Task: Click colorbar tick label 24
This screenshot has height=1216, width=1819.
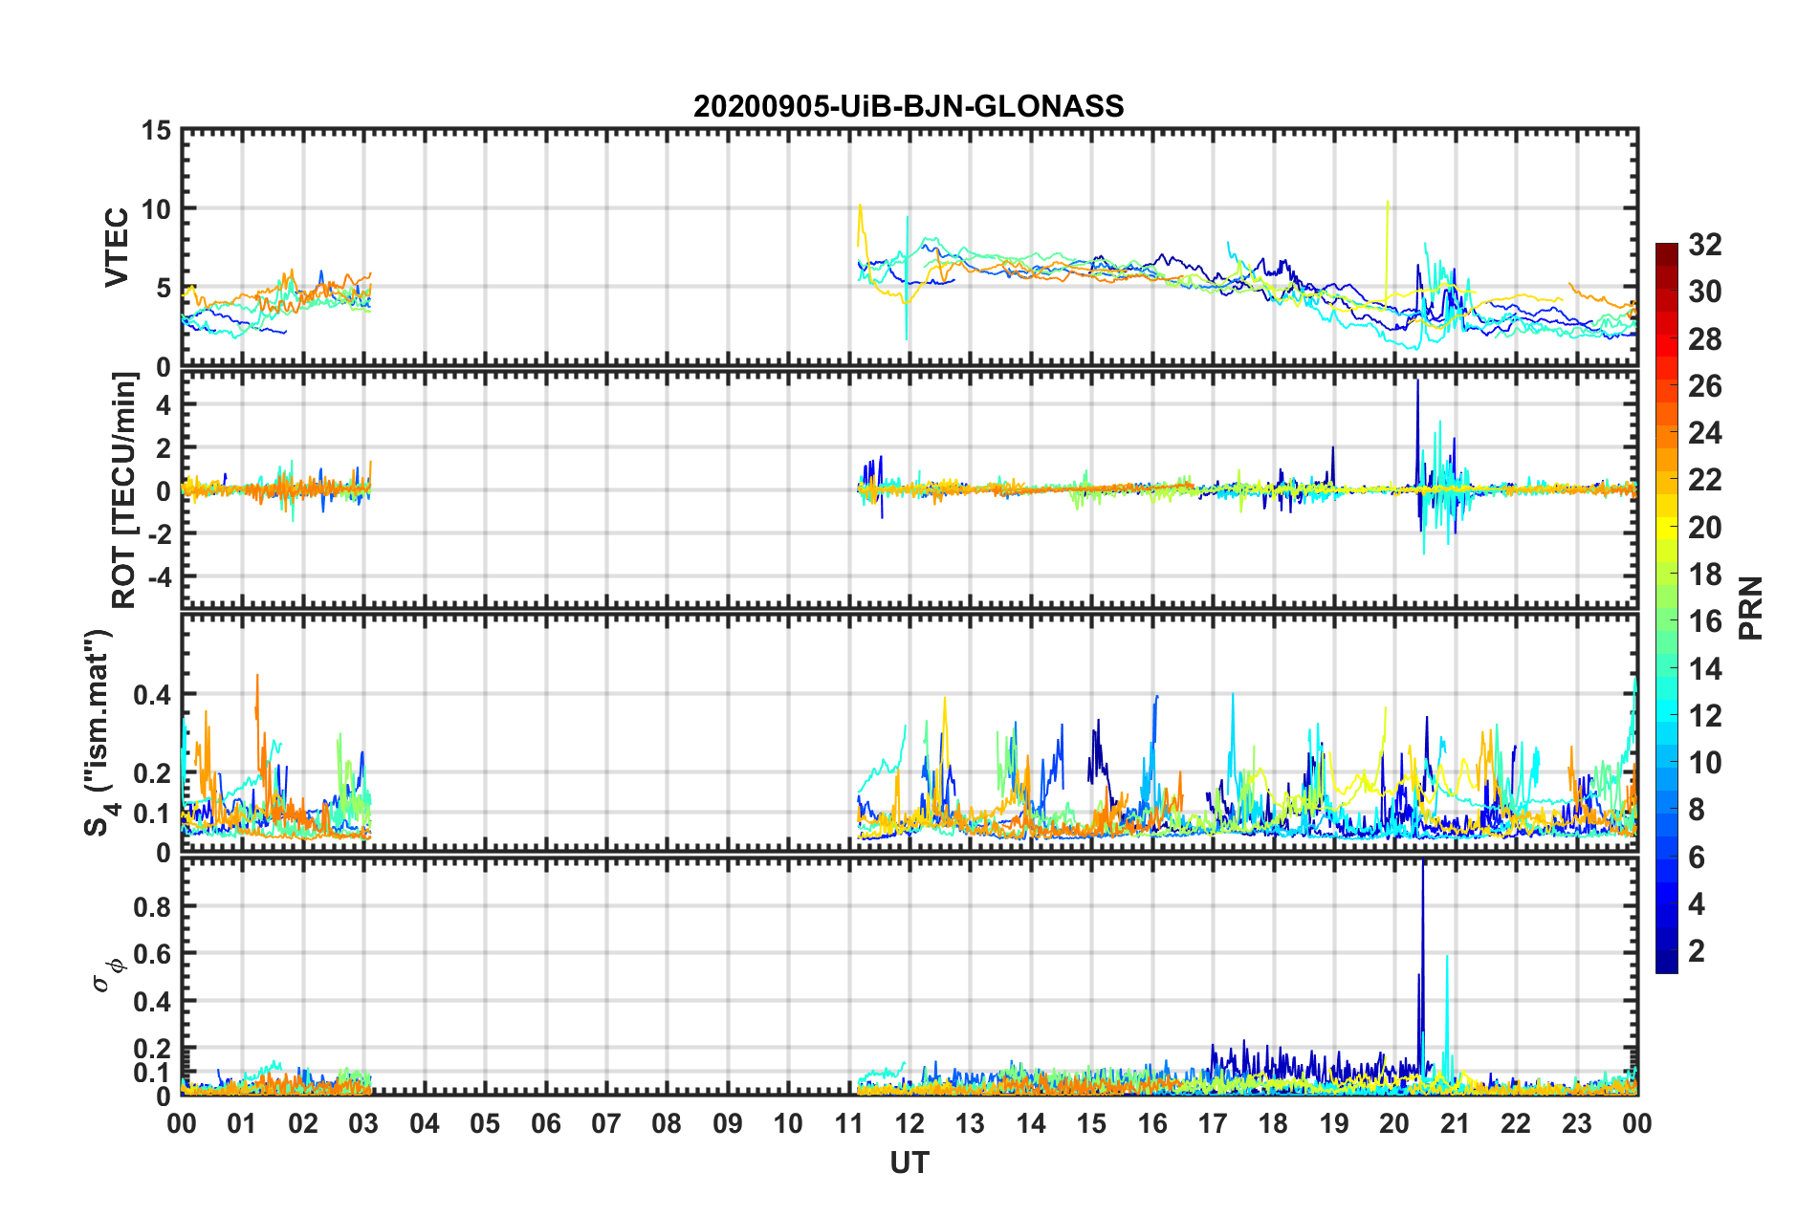Action: [1705, 433]
